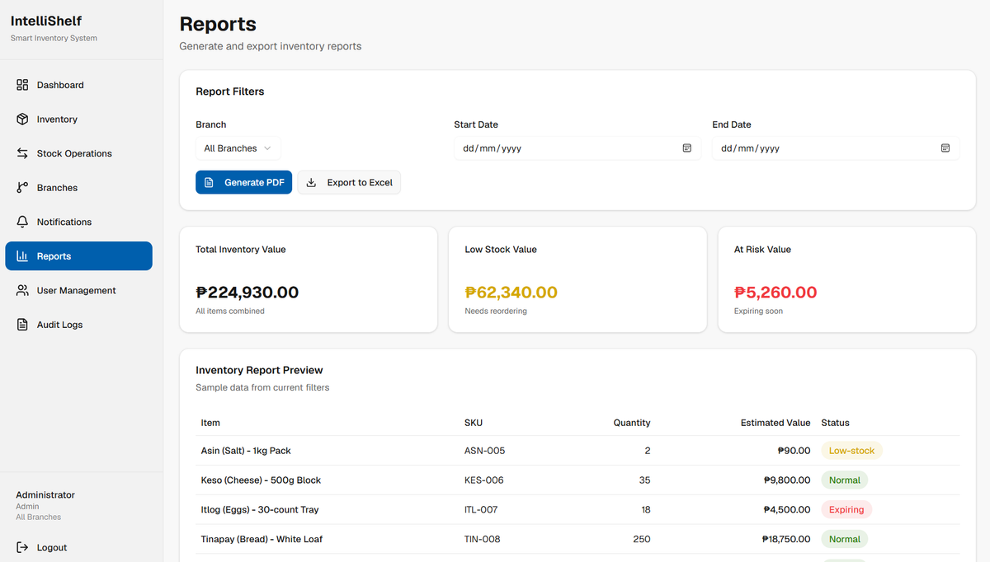Select the Reports sidebar item
This screenshot has width=990, height=562.
pos(78,256)
